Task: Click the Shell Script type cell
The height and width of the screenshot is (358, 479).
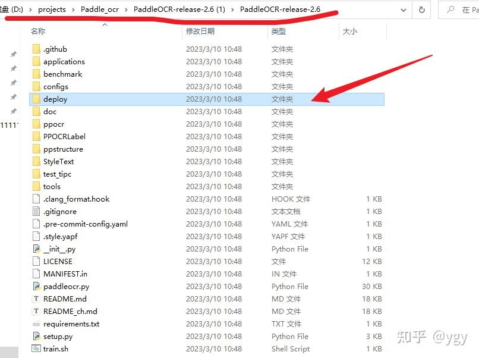Action: 291,349
